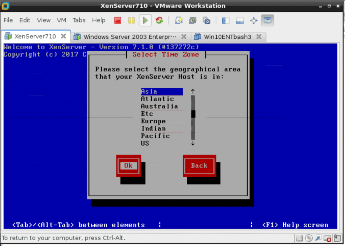The image size is (345, 246).
Task: Click the yellow Suspend VM icon
Action: click(131, 21)
